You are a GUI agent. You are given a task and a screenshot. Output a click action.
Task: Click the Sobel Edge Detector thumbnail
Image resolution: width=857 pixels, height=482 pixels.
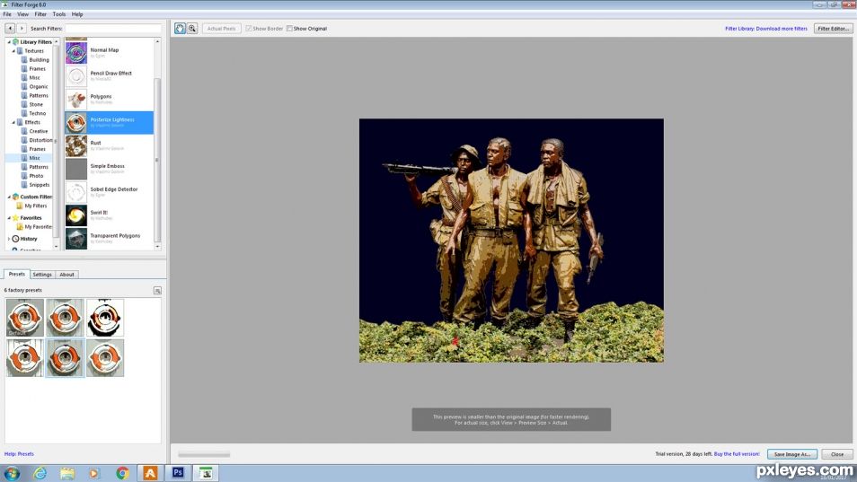[76, 192]
